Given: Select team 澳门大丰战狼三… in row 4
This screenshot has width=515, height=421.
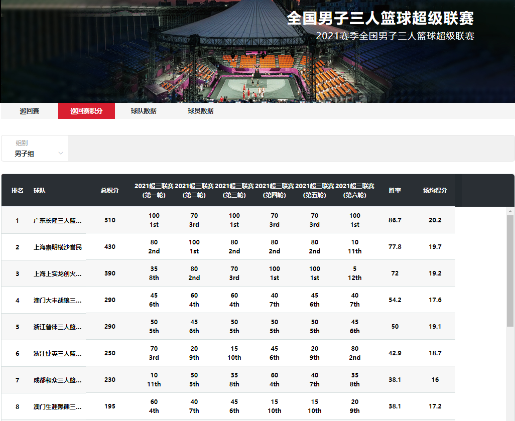Looking at the screenshot, I should [58, 300].
